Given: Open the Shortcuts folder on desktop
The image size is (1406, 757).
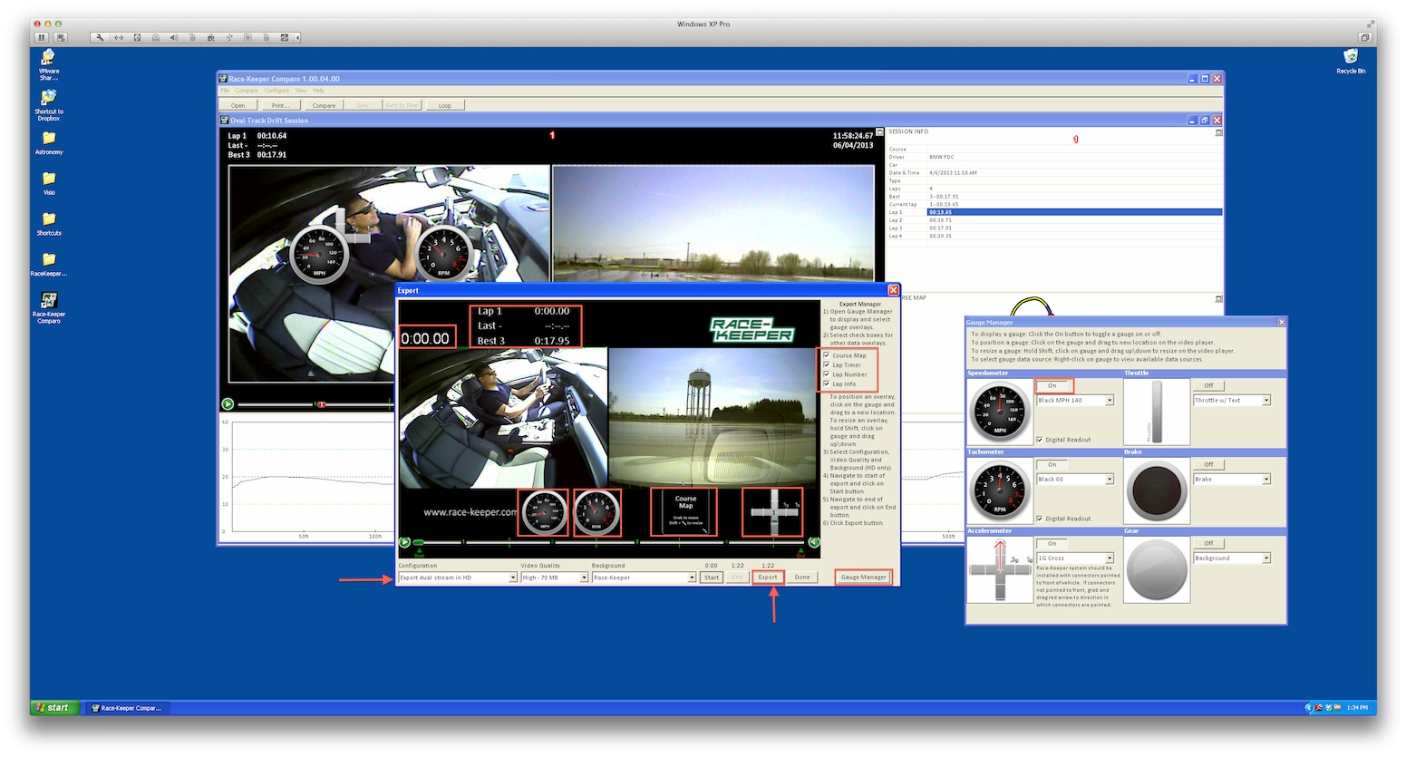Looking at the screenshot, I should click(49, 225).
